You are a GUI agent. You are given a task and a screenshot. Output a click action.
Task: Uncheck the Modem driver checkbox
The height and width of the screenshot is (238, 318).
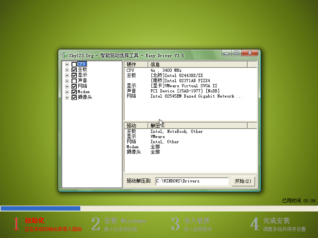(x=74, y=92)
